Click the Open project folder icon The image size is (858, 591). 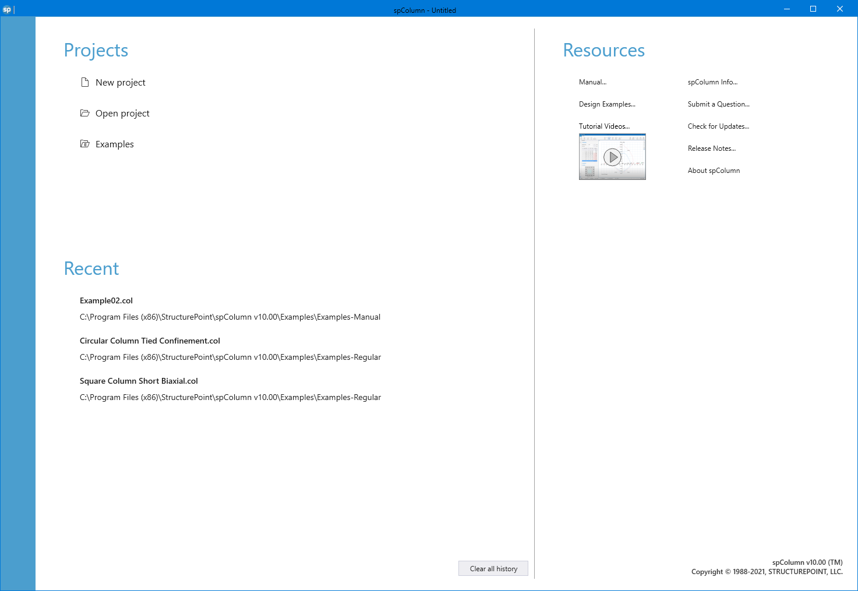coord(85,113)
